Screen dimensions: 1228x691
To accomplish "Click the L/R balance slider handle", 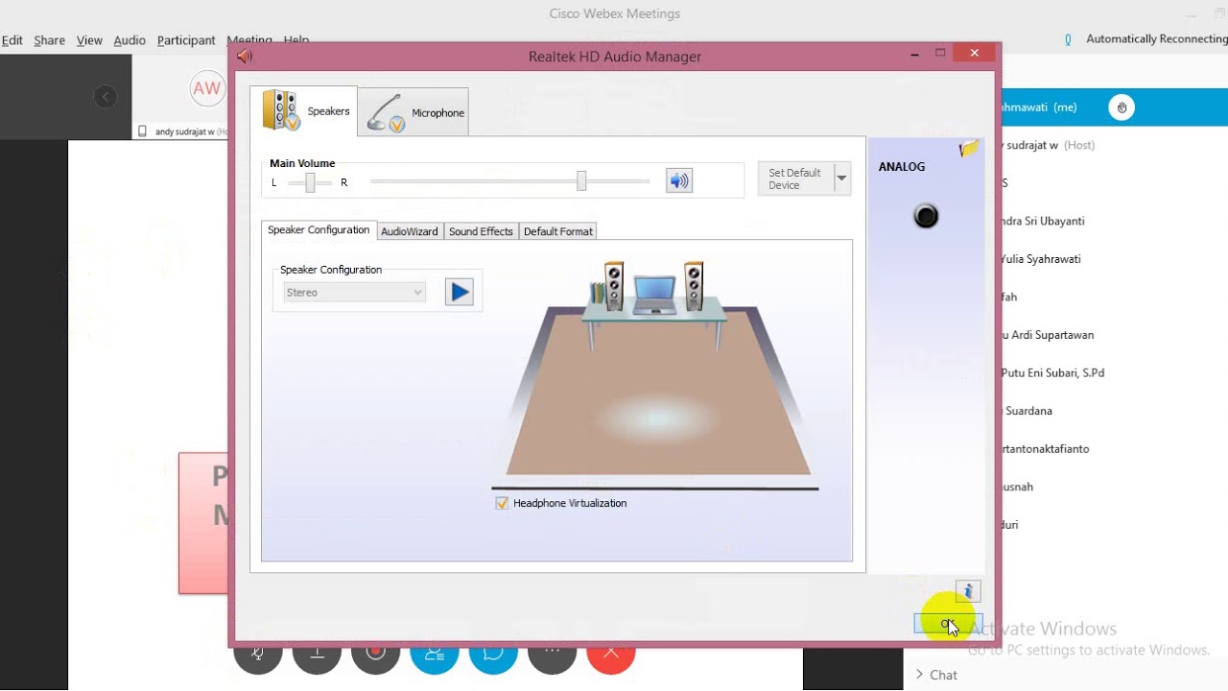I will pyautogui.click(x=310, y=182).
